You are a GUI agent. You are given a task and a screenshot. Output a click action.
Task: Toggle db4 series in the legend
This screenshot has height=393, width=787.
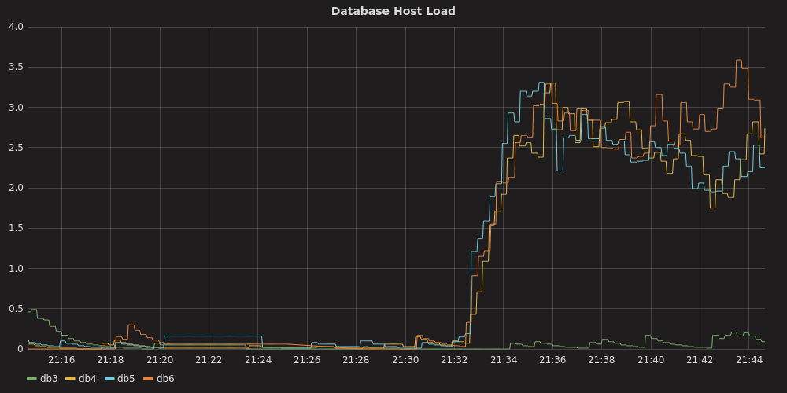87,379
